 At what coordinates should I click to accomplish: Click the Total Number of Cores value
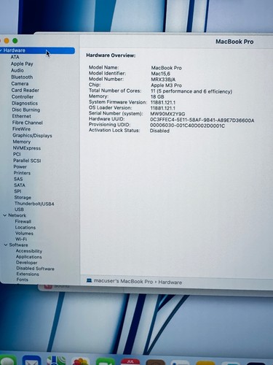[191, 91]
